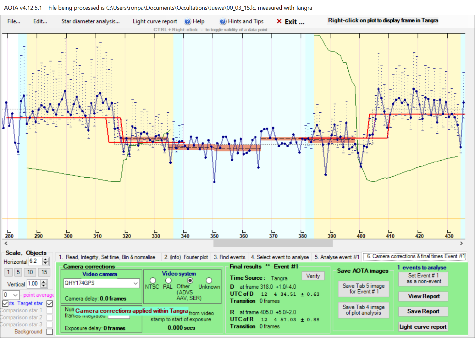Enable the Comparison star 3 checkbox
This screenshot has width=475, height=338.
pyautogui.click(x=50, y=325)
